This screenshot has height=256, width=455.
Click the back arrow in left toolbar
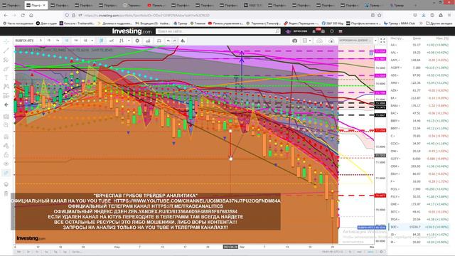(6, 105)
